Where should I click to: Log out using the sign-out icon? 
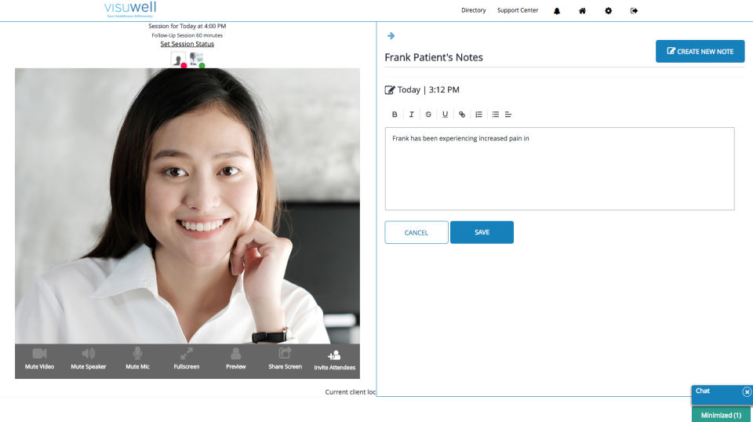pyautogui.click(x=634, y=10)
